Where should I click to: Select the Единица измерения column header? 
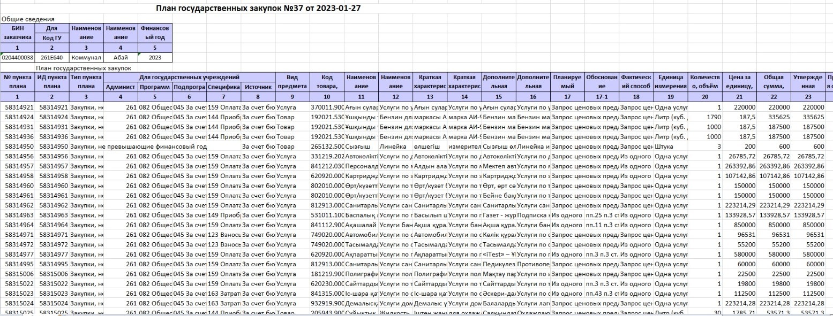tap(670, 82)
